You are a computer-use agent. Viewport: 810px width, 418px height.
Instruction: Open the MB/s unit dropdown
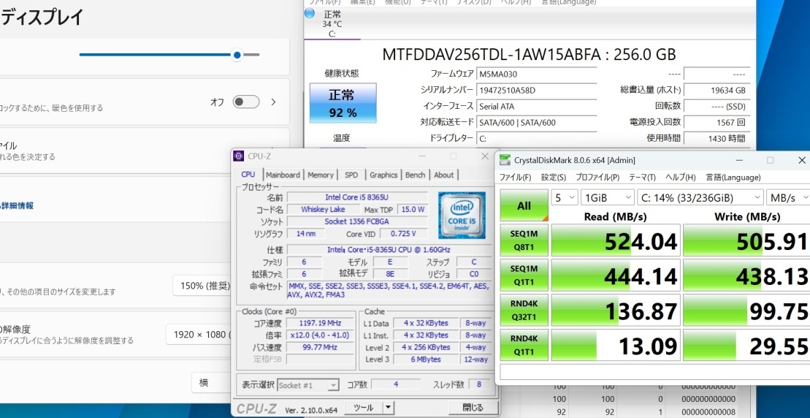pyautogui.click(x=788, y=197)
